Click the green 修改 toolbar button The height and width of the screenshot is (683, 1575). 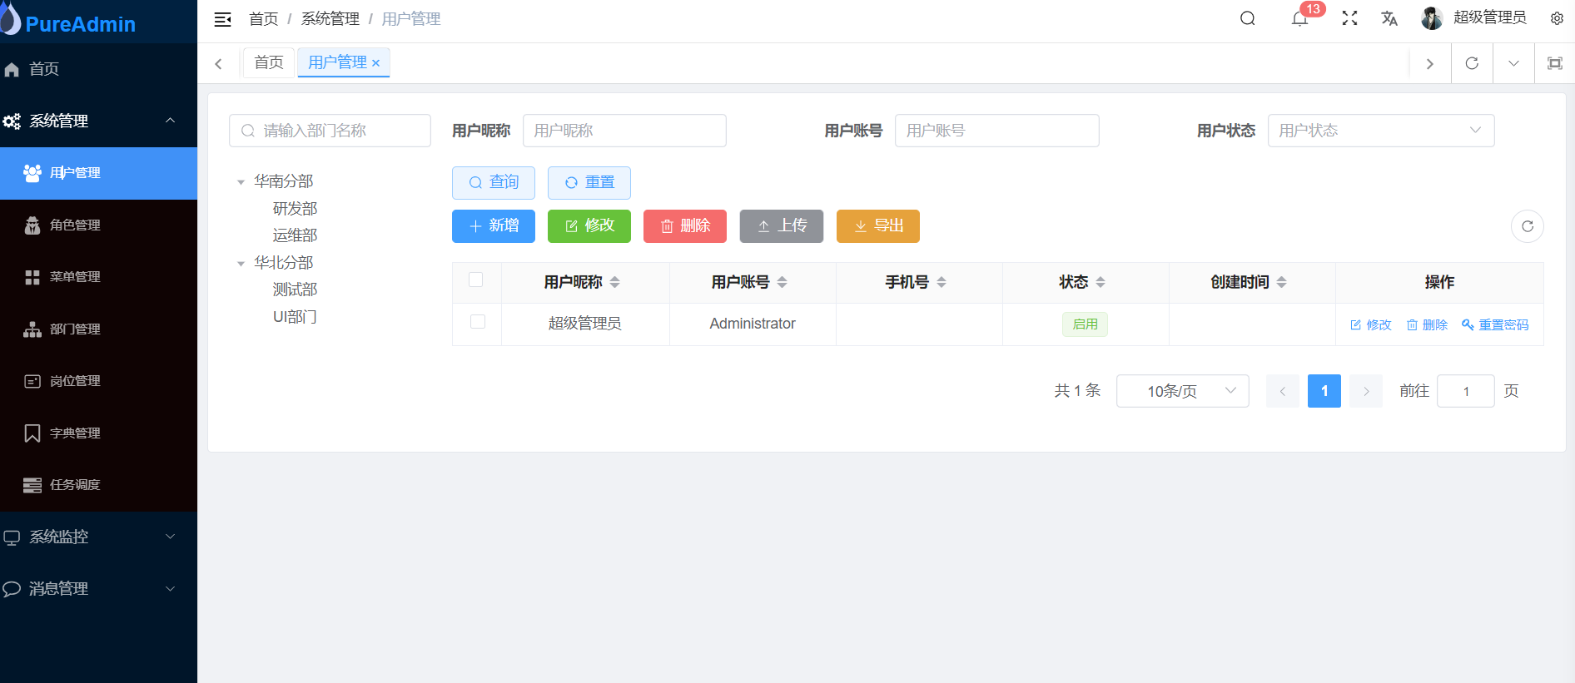pyautogui.click(x=589, y=226)
